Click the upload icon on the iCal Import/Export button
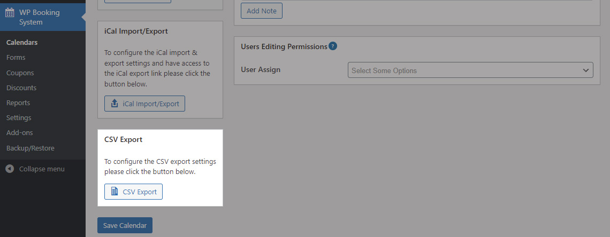Viewport: 610px width, 237px height. (115, 104)
